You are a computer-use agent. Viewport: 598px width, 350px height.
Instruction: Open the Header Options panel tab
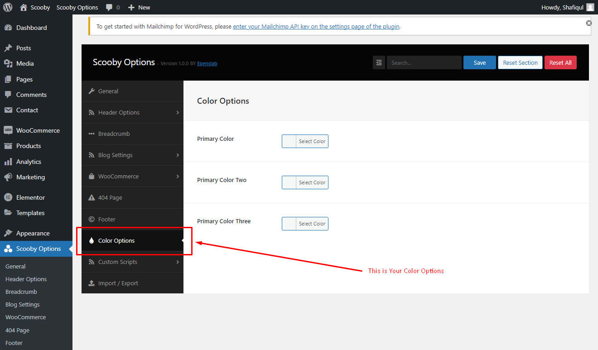132,112
